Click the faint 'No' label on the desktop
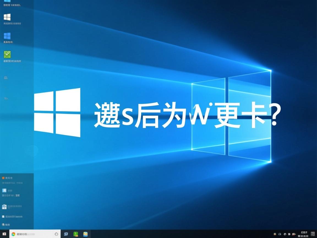 pos(6,98)
